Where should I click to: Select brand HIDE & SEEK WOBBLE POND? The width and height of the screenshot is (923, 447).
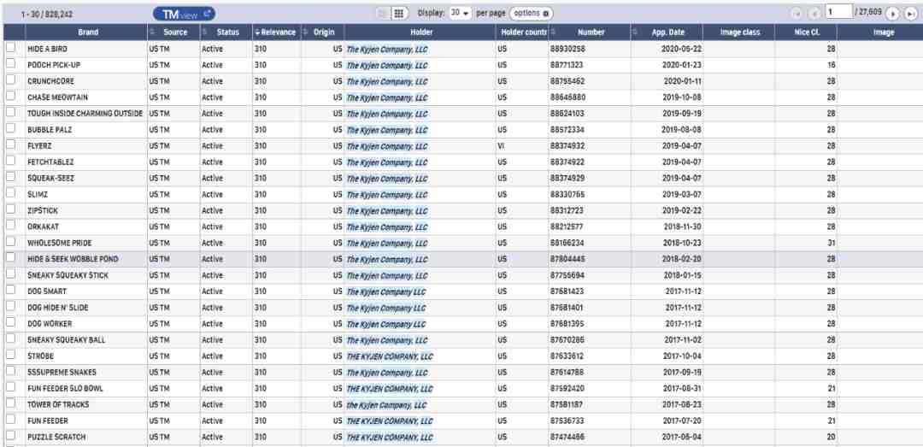[x=73, y=259]
